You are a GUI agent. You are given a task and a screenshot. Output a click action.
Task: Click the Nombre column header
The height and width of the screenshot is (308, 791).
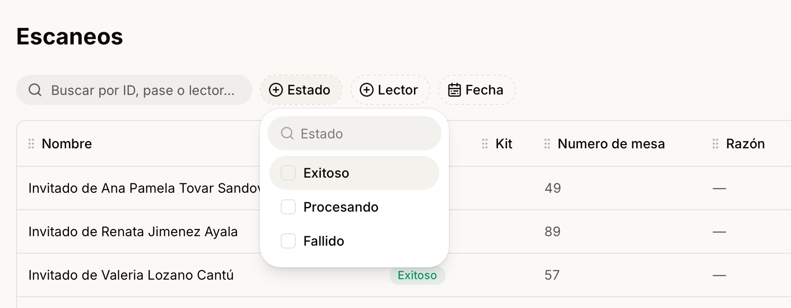[x=67, y=144]
